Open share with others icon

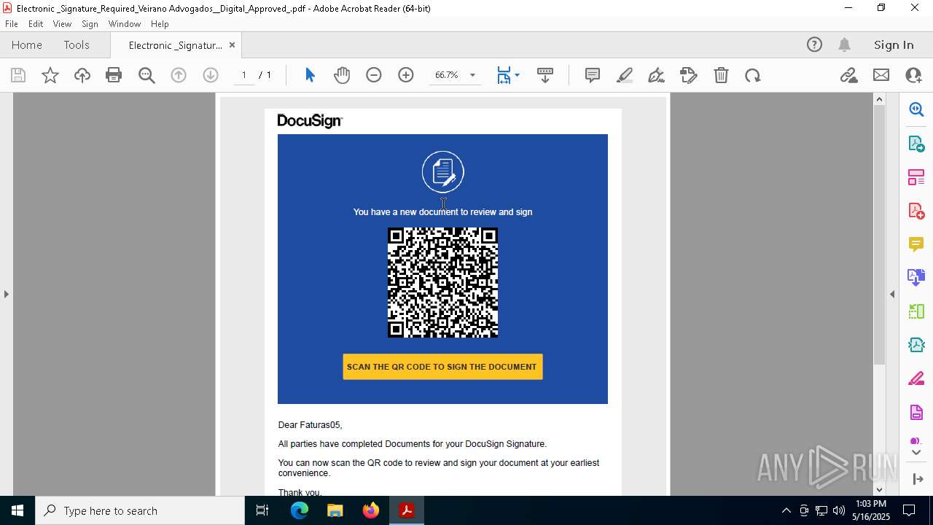coord(913,75)
